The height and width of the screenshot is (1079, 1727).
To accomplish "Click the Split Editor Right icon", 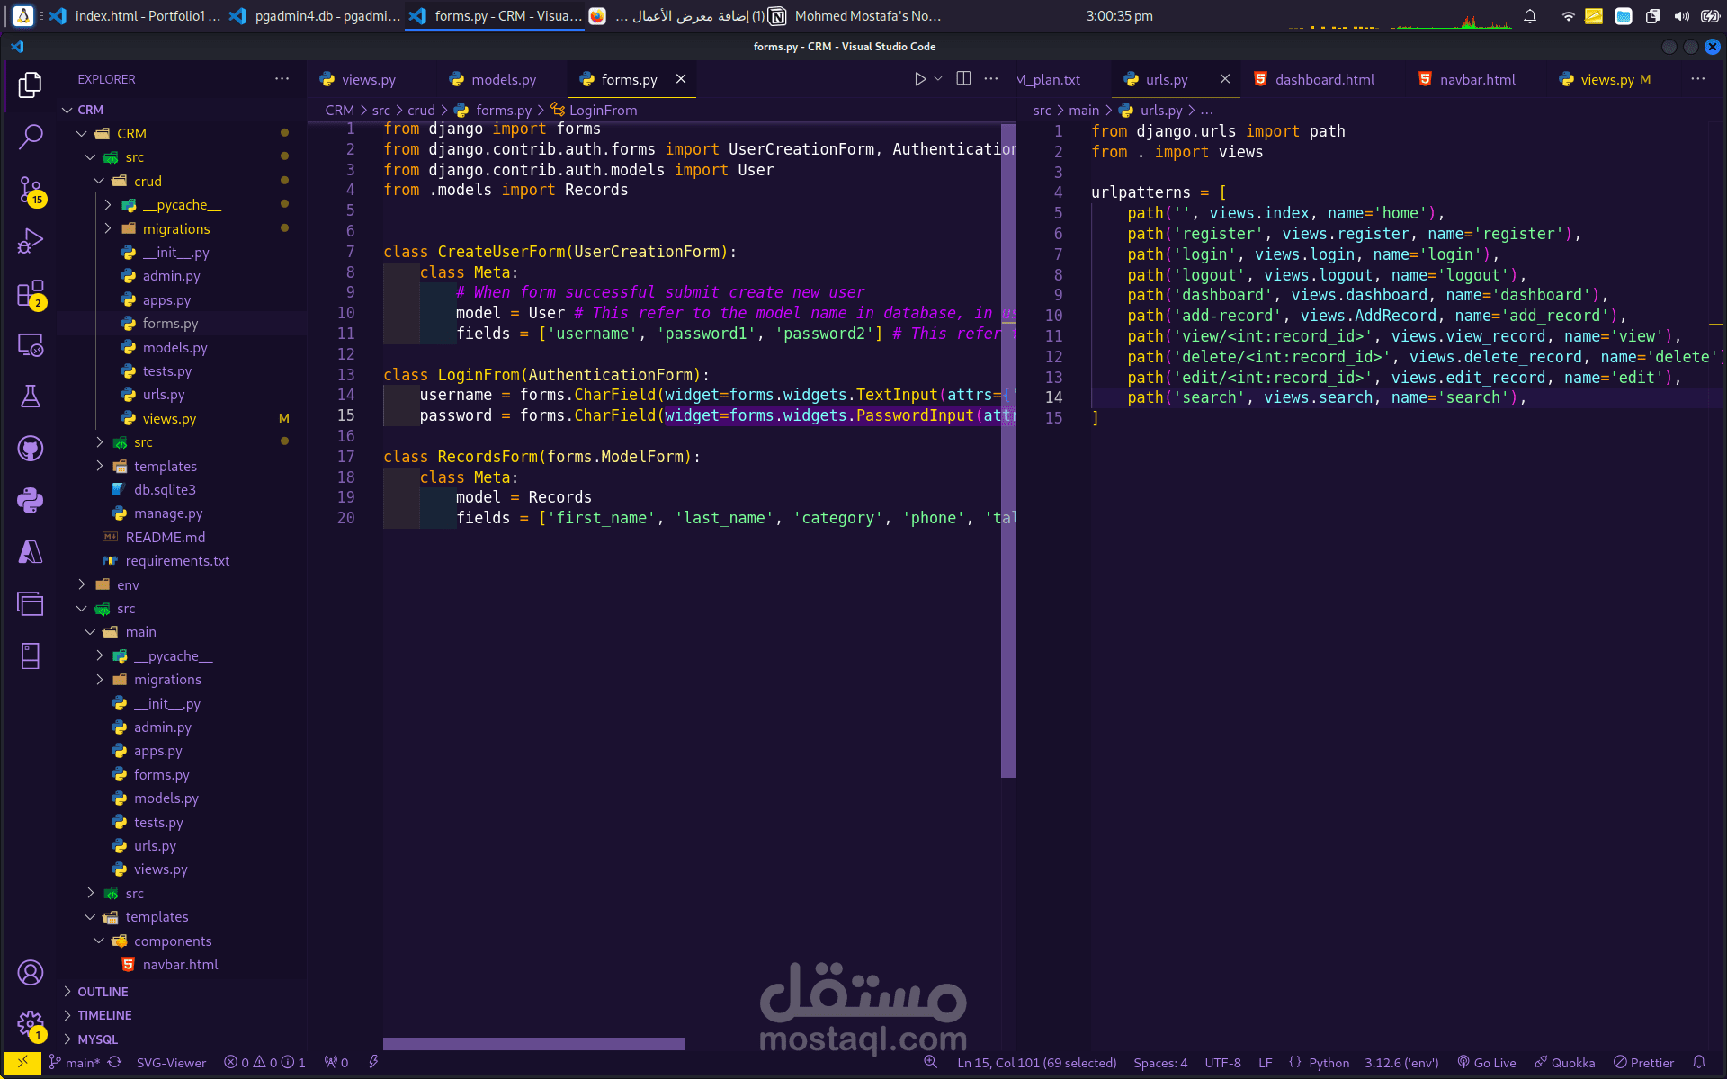I will 963,79.
